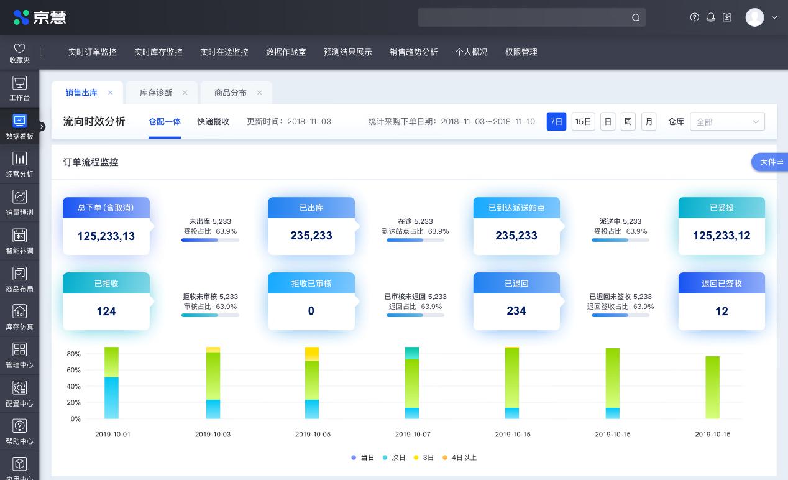Open the 实时库存监控 menu item

[158, 52]
